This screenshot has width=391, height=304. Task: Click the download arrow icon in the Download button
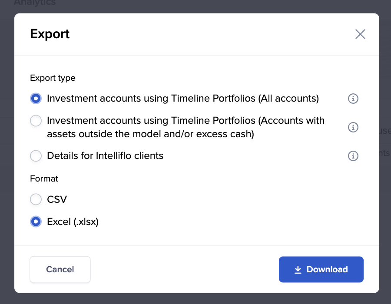click(298, 270)
